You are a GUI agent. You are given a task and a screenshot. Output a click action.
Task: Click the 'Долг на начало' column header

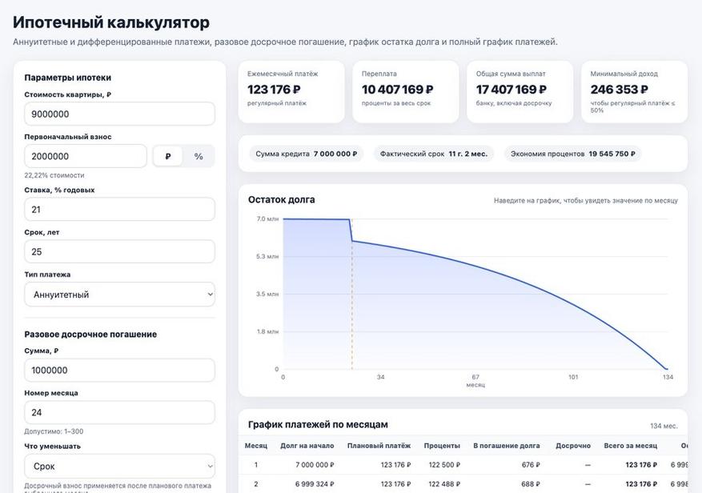[x=307, y=446]
